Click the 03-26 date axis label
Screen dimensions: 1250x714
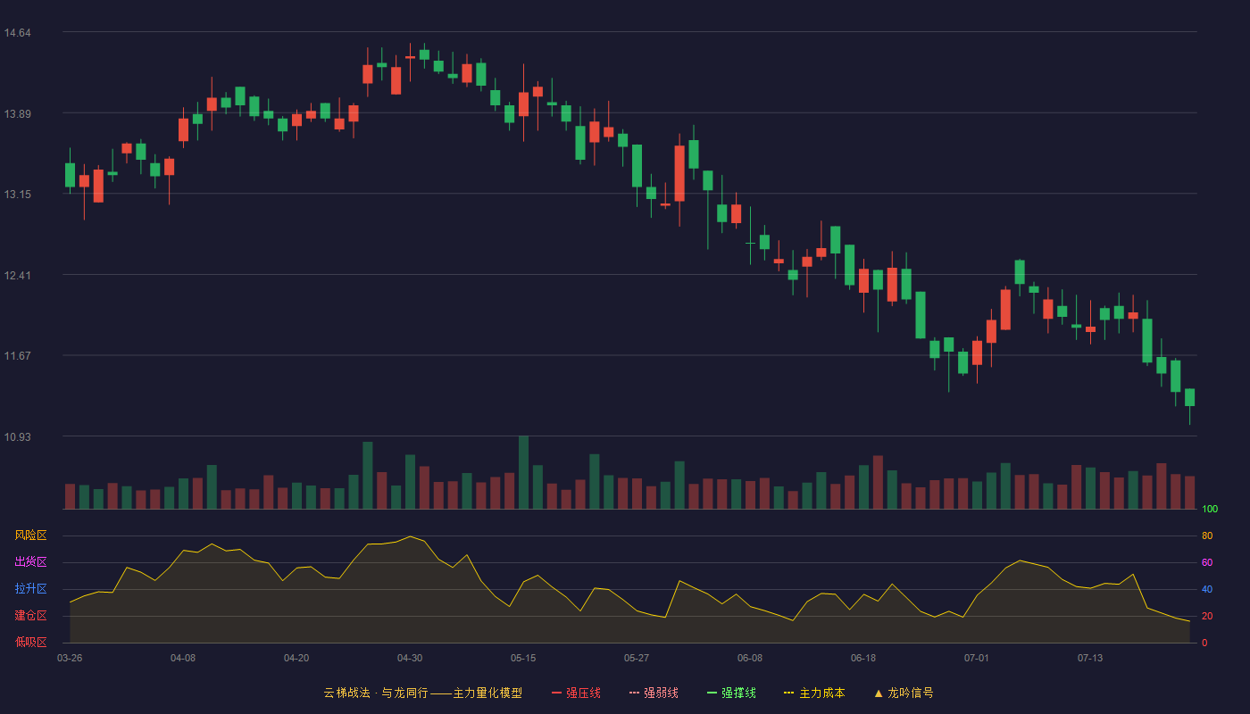tap(70, 658)
